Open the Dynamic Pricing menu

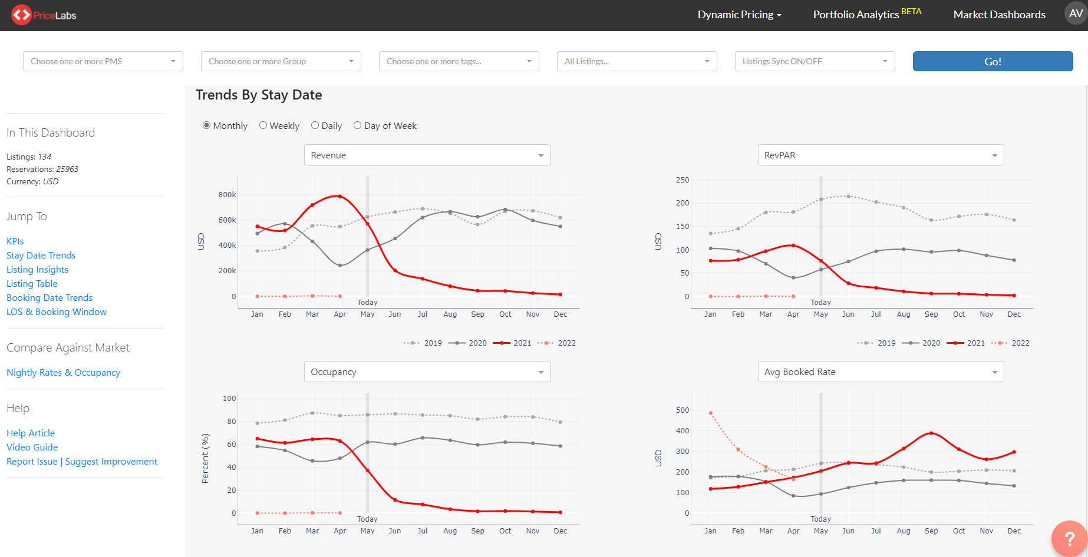739,15
